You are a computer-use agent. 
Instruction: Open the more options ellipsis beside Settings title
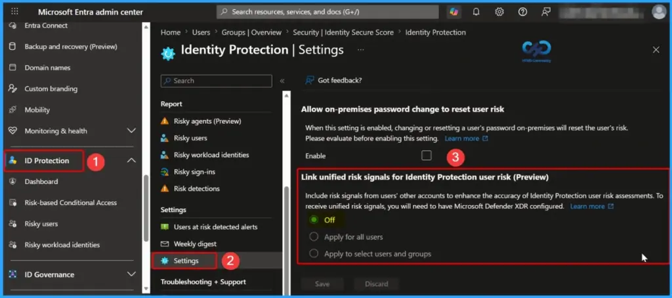click(x=361, y=50)
